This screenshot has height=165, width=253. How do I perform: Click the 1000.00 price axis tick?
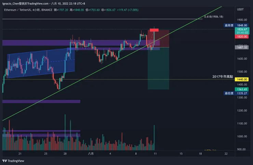(x=242, y=136)
